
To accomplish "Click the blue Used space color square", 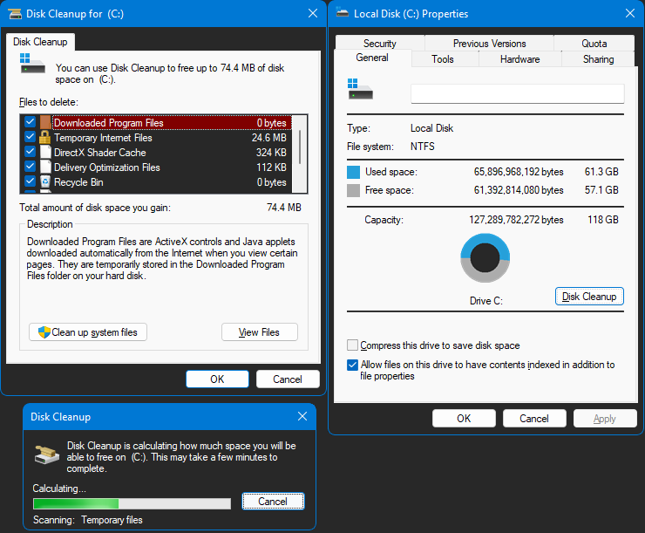I will click(353, 172).
